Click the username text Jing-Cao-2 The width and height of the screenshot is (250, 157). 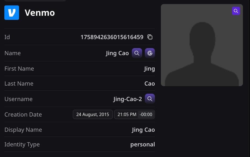[127, 99]
